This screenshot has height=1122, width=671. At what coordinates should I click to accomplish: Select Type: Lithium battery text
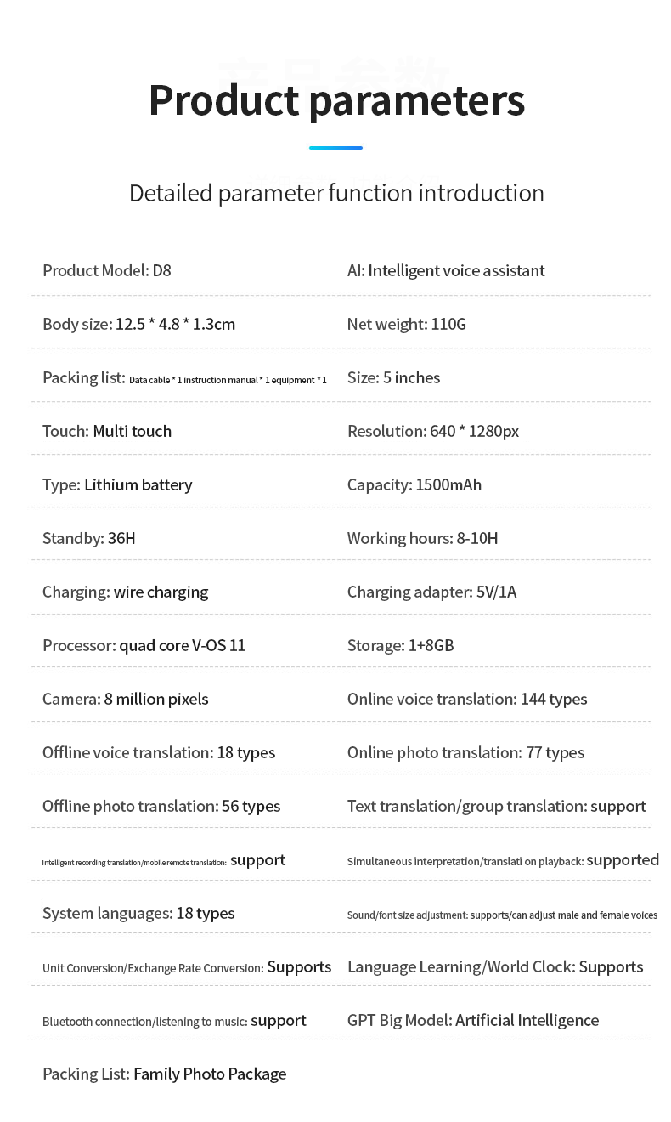click(117, 484)
